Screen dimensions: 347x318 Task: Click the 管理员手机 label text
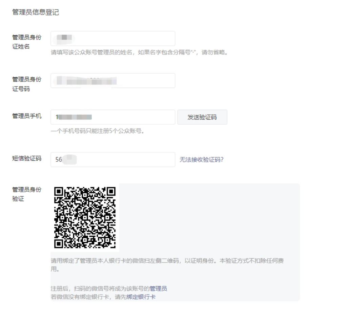coord(27,116)
